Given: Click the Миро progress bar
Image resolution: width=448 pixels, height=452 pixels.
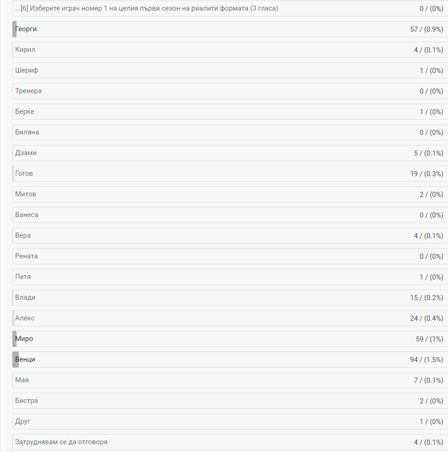Looking at the screenshot, I should [14, 339].
